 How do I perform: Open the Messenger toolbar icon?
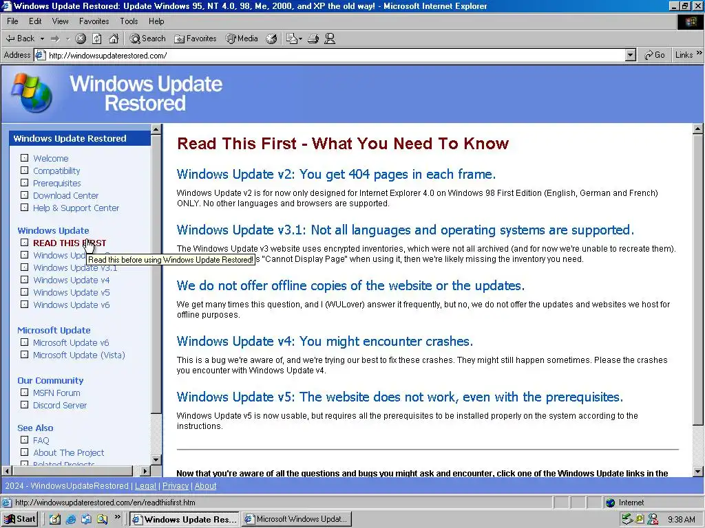(x=330, y=39)
